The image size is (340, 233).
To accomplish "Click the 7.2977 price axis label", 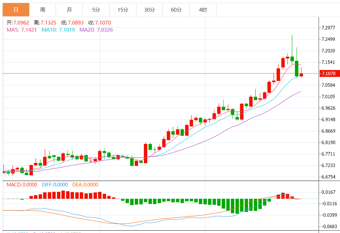I will 328,28.
